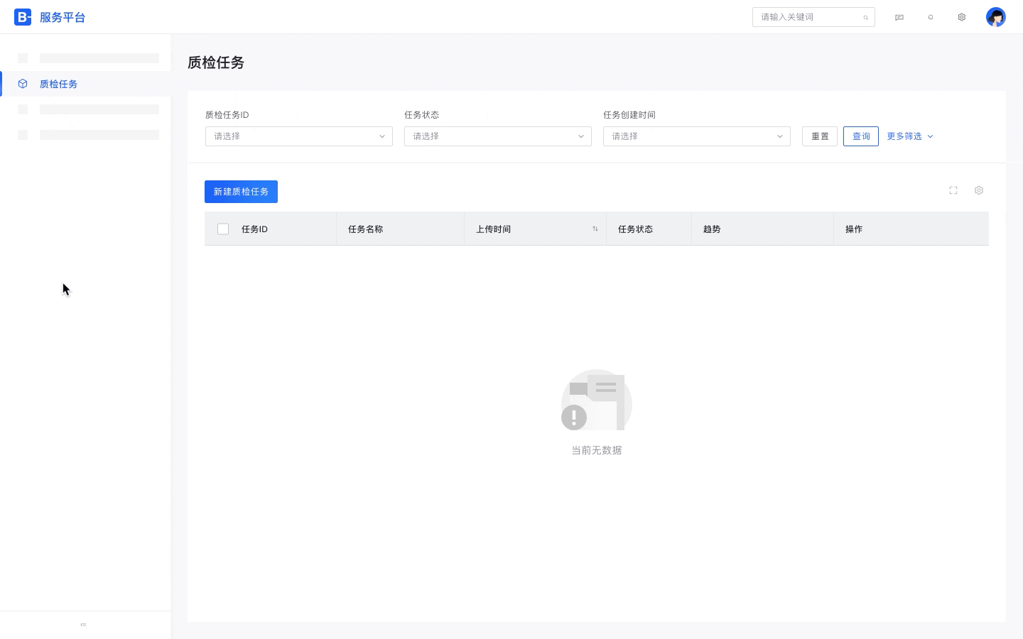This screenshot has height=639, width=1023.
Task: Toggle fullscreen view for the table
Action: pyautogui.click(x=953, y=190)
